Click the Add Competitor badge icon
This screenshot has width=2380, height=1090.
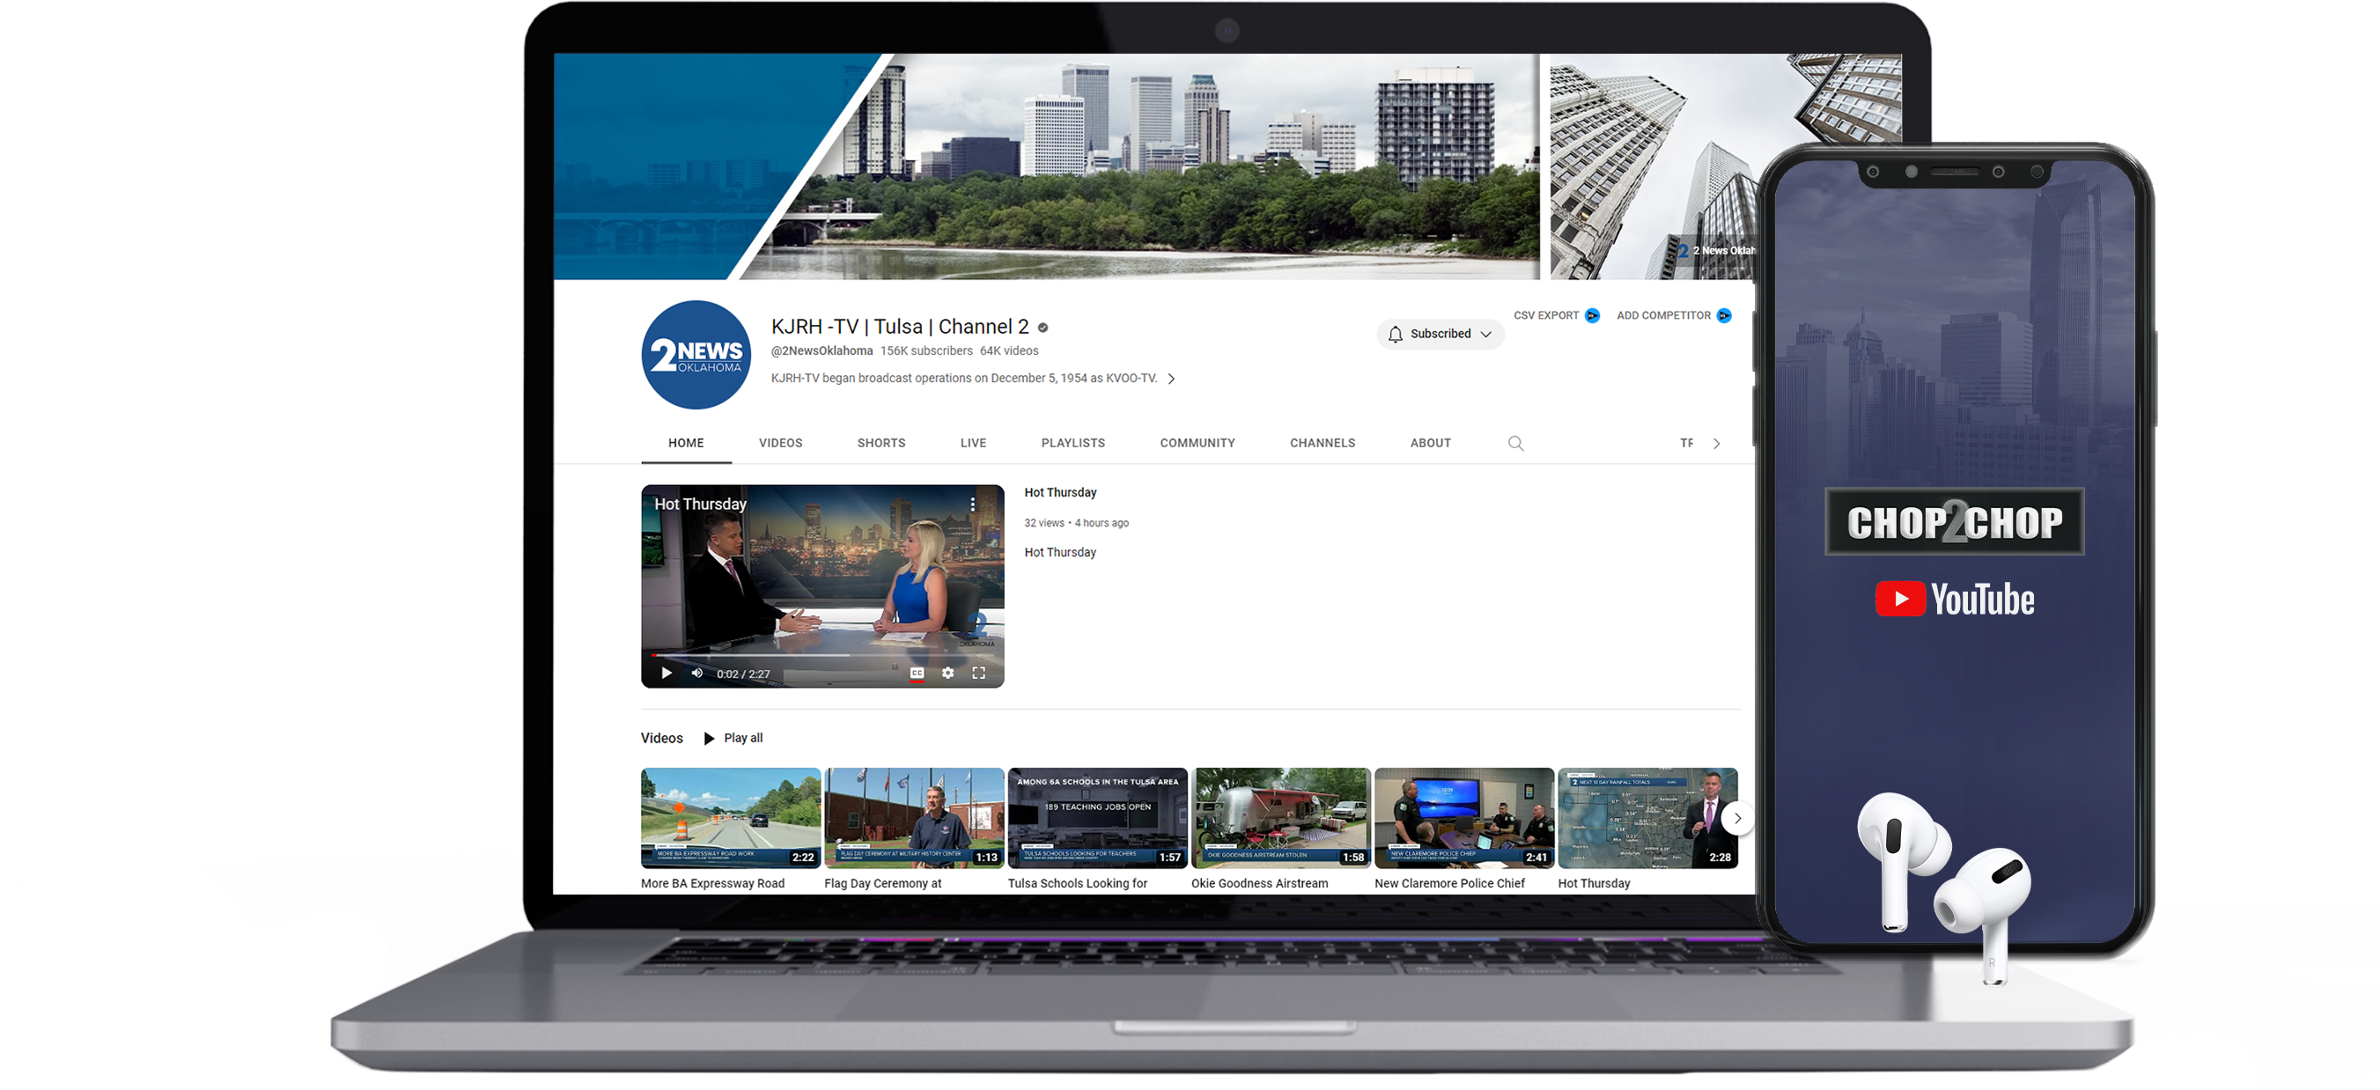[x=1724, y=316]
